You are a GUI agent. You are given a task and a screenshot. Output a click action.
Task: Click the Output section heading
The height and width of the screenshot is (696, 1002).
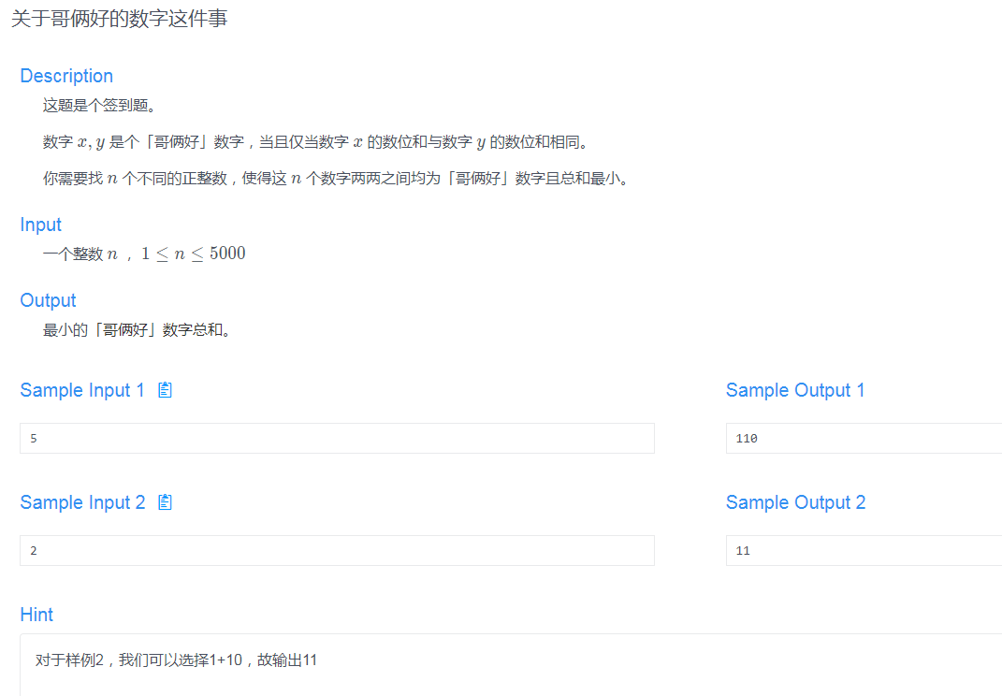48,300
